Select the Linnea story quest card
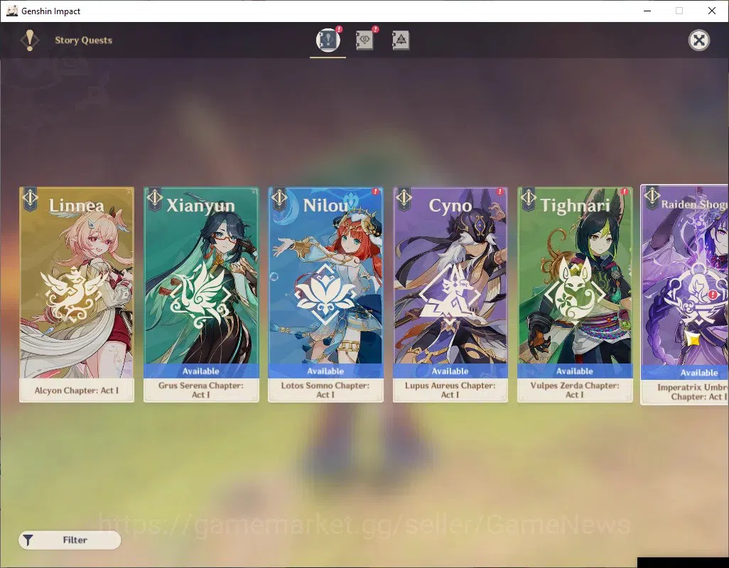This screenshot has width=729, height=568. coord(77,295)
